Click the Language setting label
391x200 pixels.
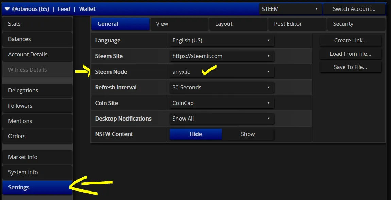(108, 41)
